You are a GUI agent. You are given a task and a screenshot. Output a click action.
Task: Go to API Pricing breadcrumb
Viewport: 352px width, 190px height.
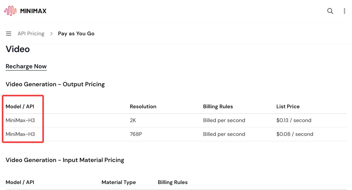[x=31, y=33]
